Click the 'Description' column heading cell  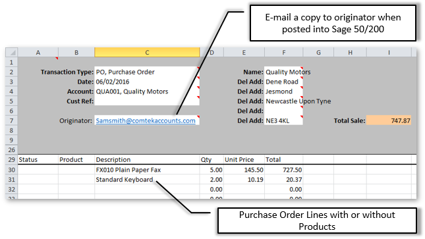coord(147,159)
